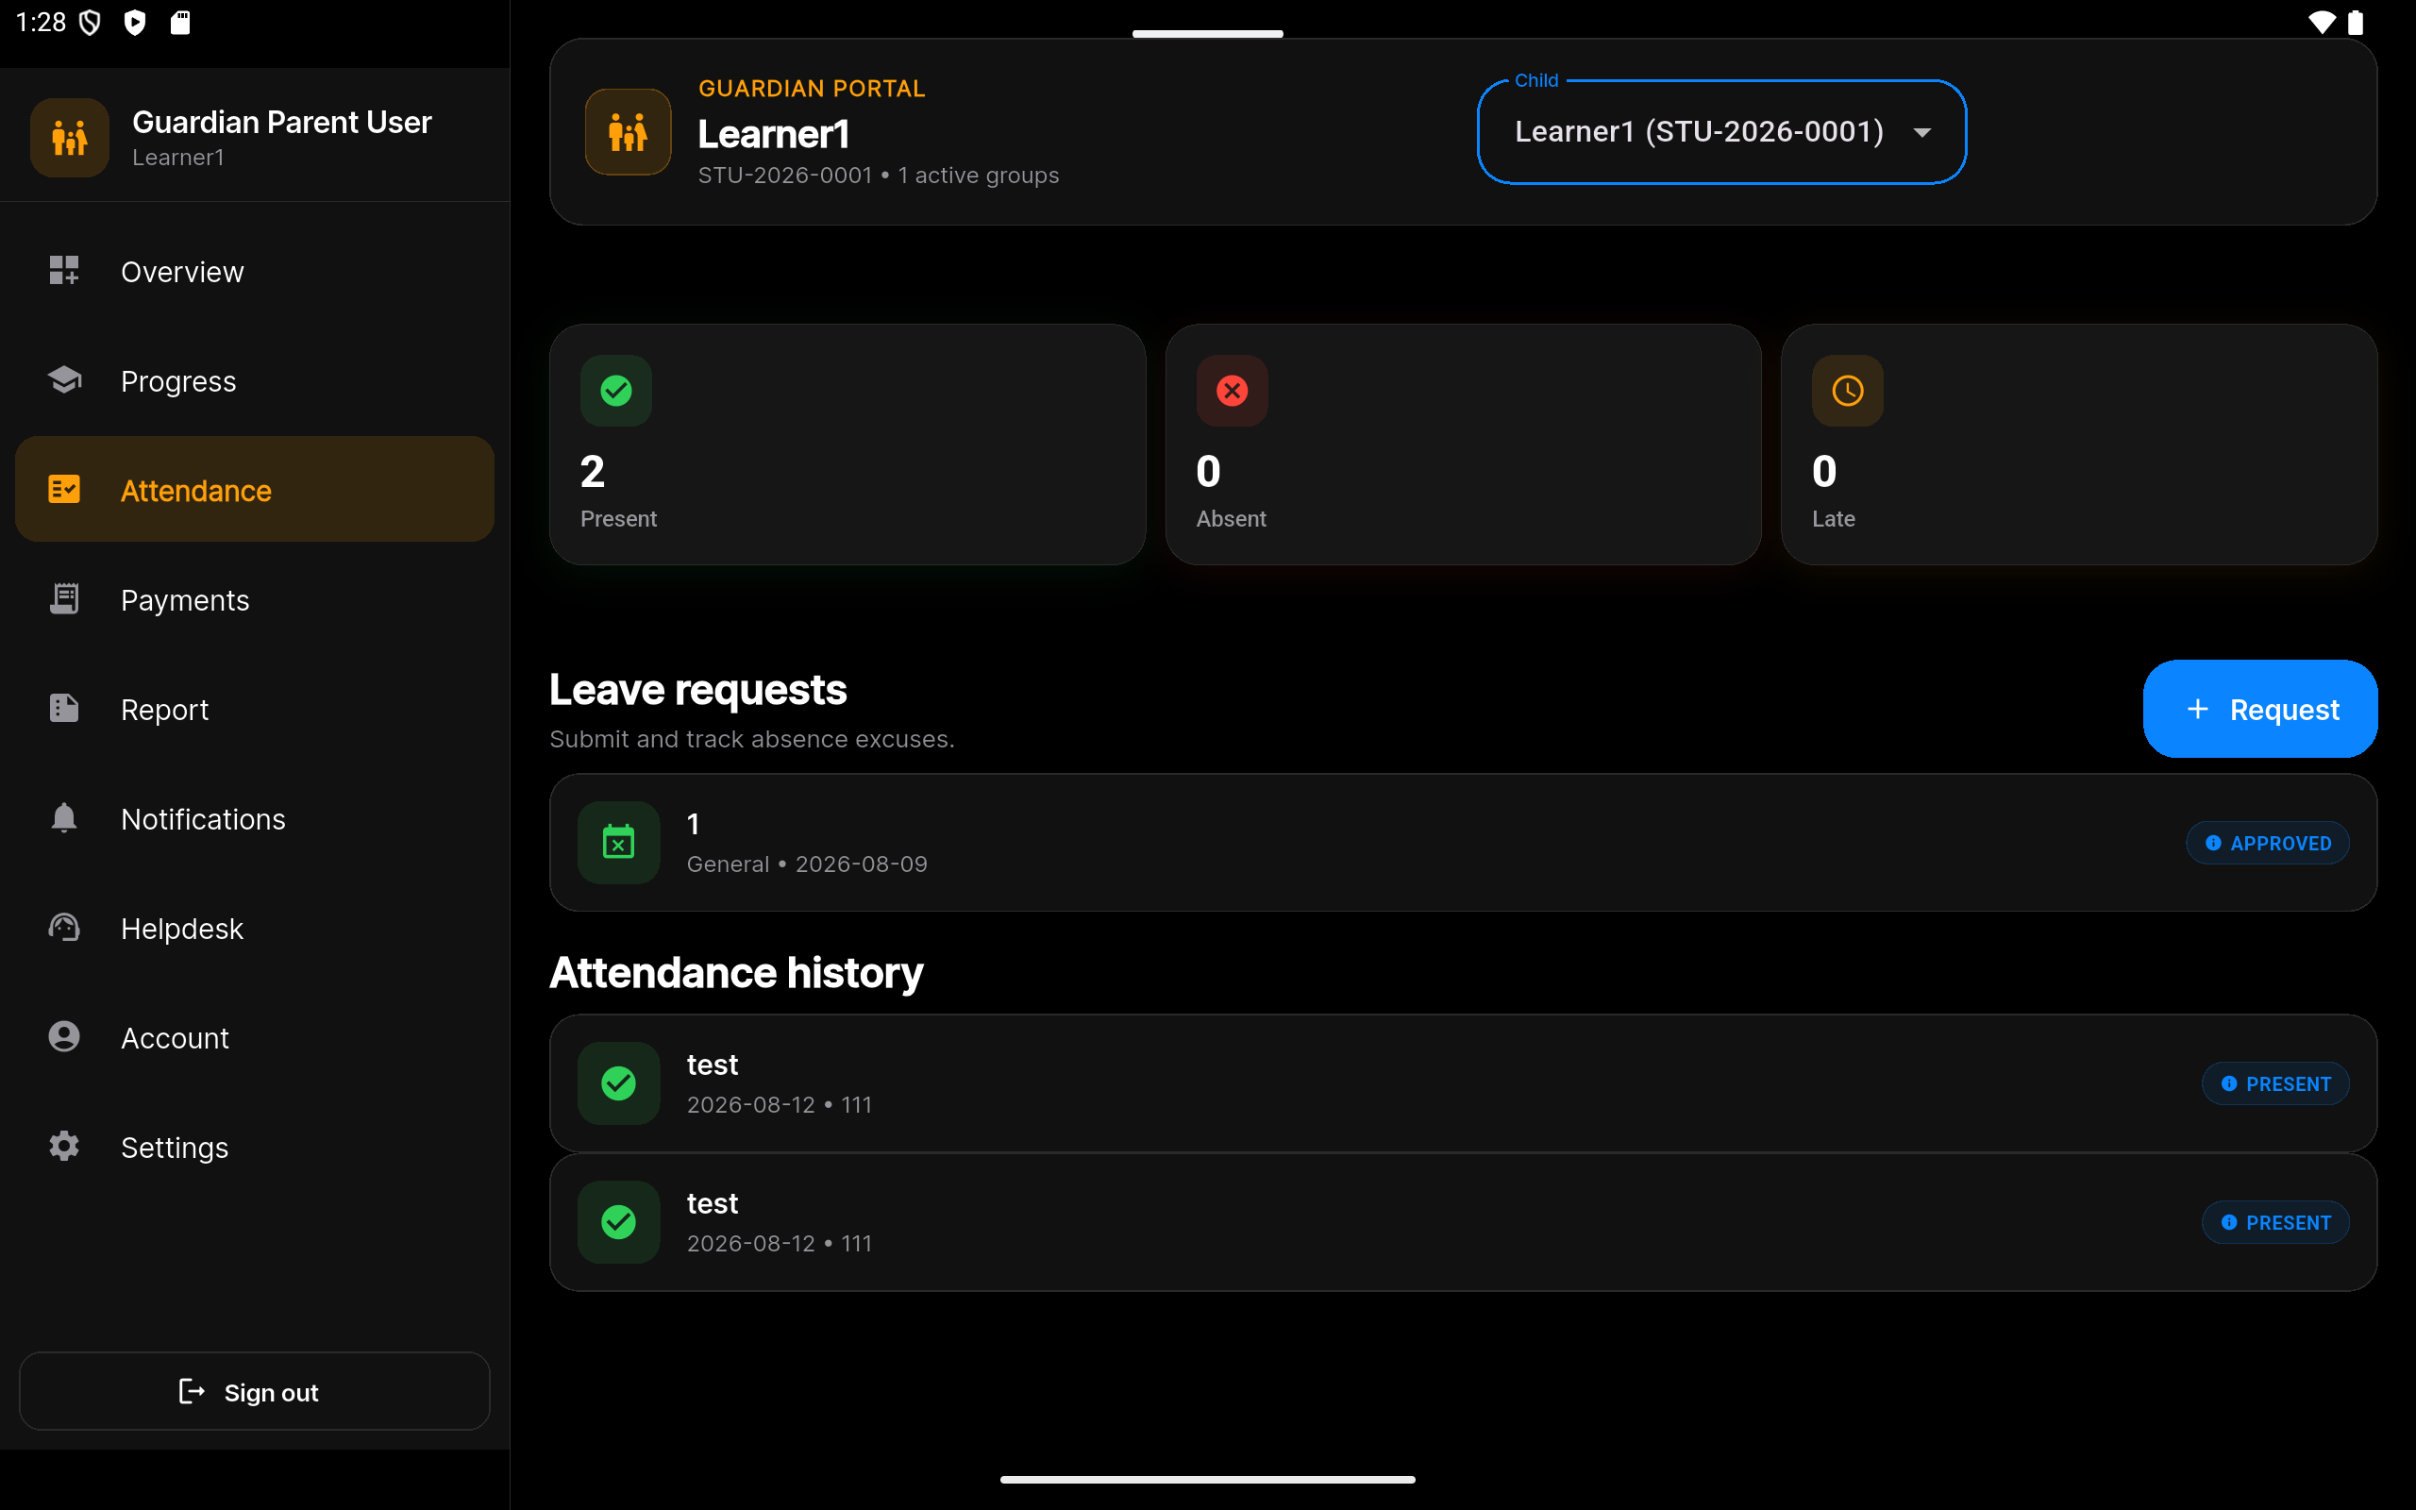The image size is (2416, 1510).
Task: Open the Account page
Action: [255, 1037]
